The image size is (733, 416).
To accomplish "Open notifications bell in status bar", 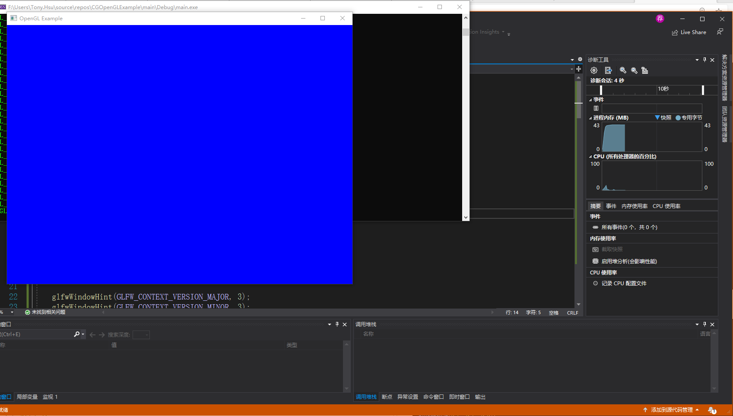I will click(x=712, y=410).
